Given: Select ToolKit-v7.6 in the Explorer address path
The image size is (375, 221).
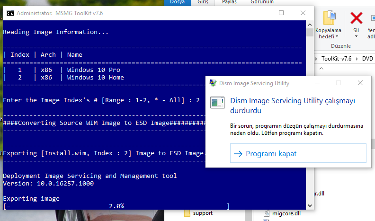Looking at the screenshot, I should point(336,59).
